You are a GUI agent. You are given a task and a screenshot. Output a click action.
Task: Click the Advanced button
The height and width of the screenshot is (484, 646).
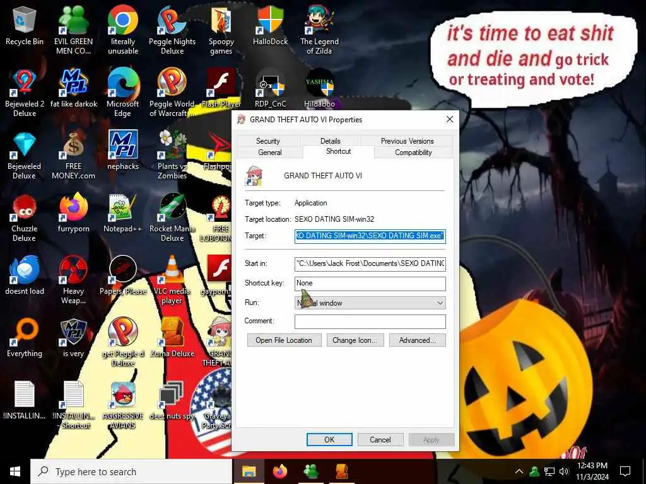(x=418, y=340)
